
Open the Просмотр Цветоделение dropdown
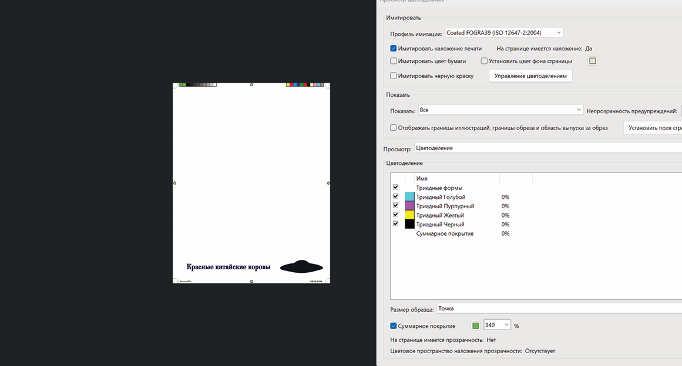click(548, 148)
